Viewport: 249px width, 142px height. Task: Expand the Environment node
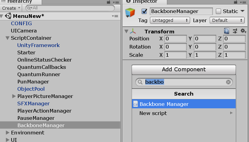(x=8, y=133)
